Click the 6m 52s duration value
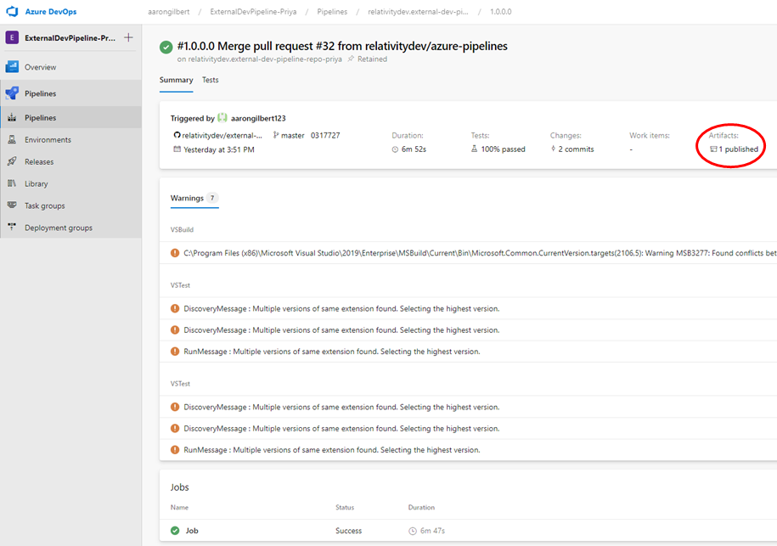This screenshot has height=546, width=777. point(414,149)
